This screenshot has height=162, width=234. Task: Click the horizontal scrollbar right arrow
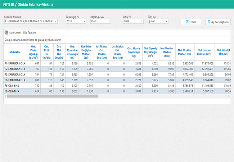tap(229, 96)
